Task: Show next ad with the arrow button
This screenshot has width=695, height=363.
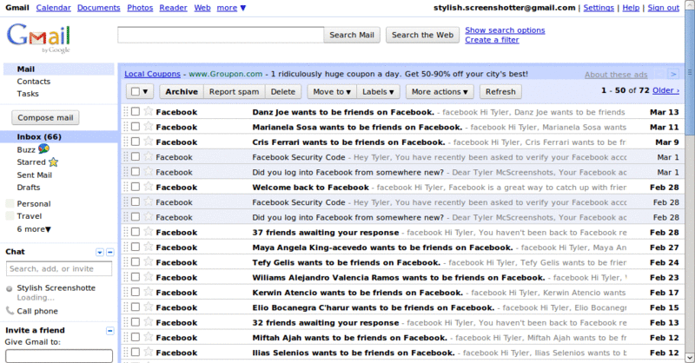Action: 673,74
